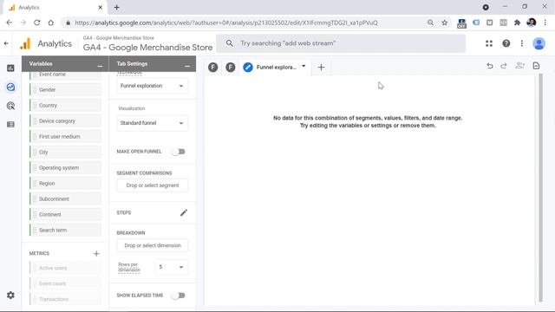Minimize the Variables panel
Screen dimensions: 555x312
point(100,66)
